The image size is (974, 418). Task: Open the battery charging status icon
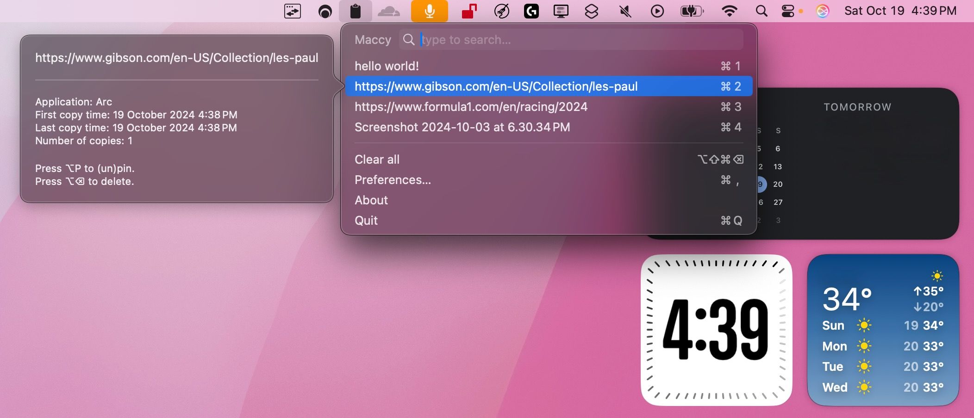pos(692,11)
